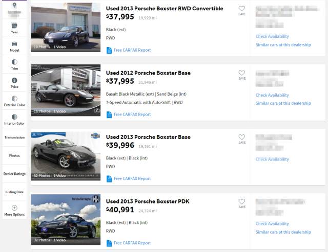
Task: Open Used 2013 Porsche Boxster RWD Convertible title
Action: (x=165, y=9)
